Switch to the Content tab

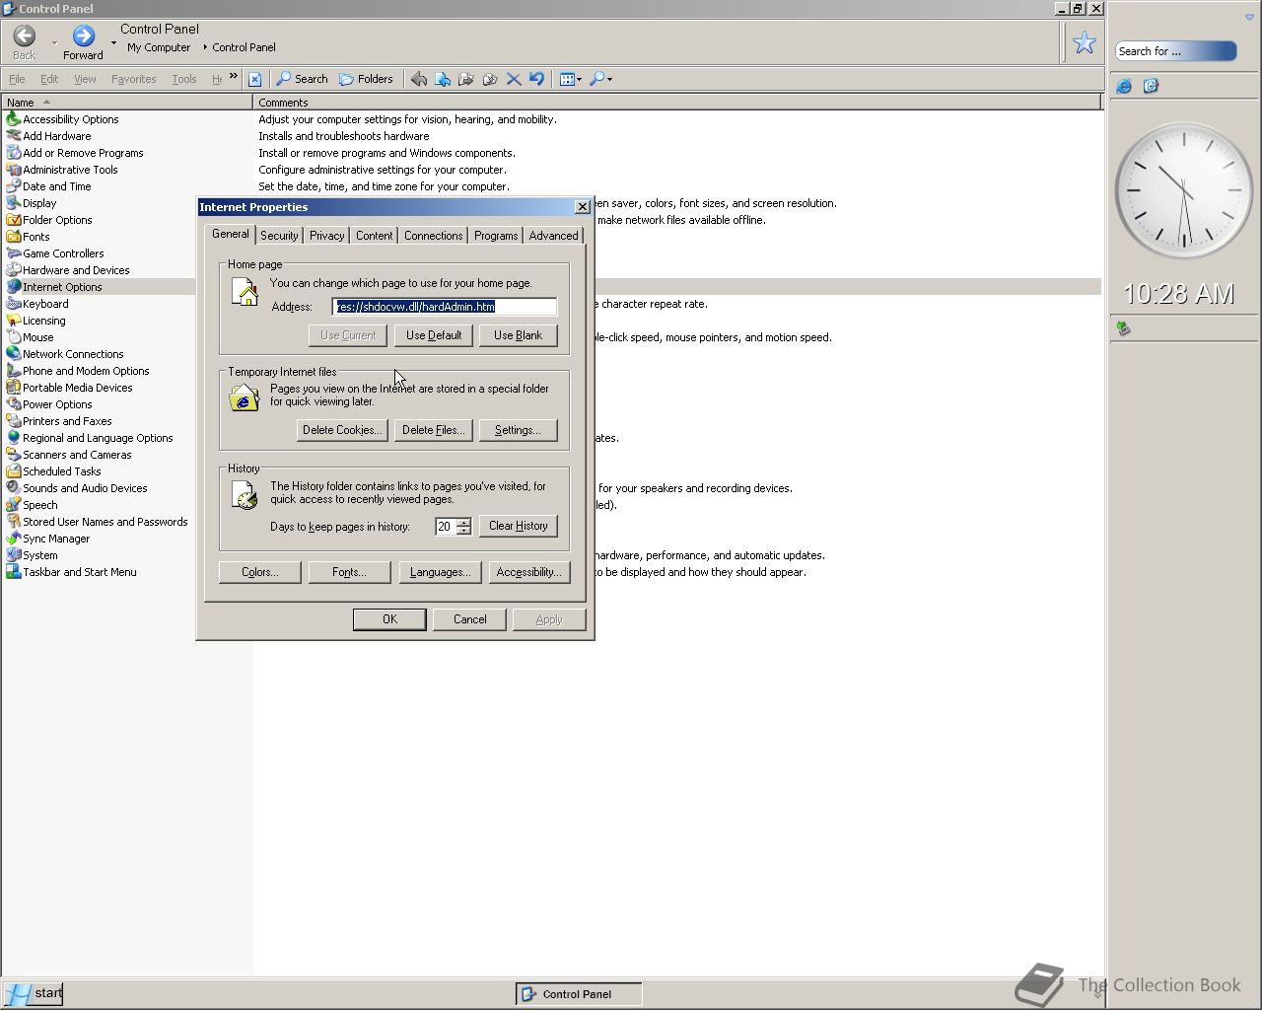(x=374, y=236)
